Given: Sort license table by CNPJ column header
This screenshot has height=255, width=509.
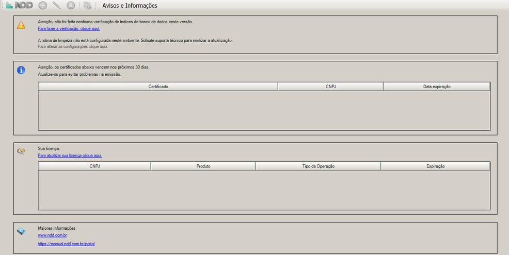Looking at the screenshot, I should [x=94, y=166].
